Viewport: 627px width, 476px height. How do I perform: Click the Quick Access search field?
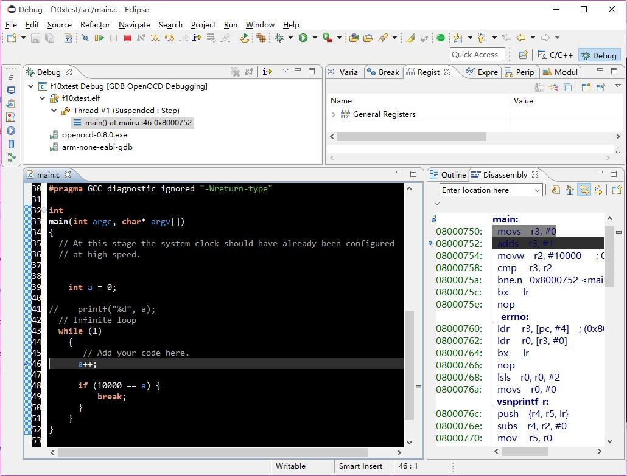coord(478,55)
